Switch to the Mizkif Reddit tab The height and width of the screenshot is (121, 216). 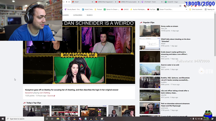(x=82, y=2)
